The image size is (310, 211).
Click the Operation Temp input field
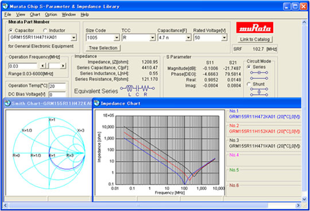coord(57,86)
